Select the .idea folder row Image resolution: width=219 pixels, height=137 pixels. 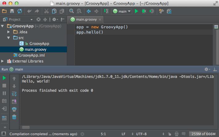pos(34,32)
